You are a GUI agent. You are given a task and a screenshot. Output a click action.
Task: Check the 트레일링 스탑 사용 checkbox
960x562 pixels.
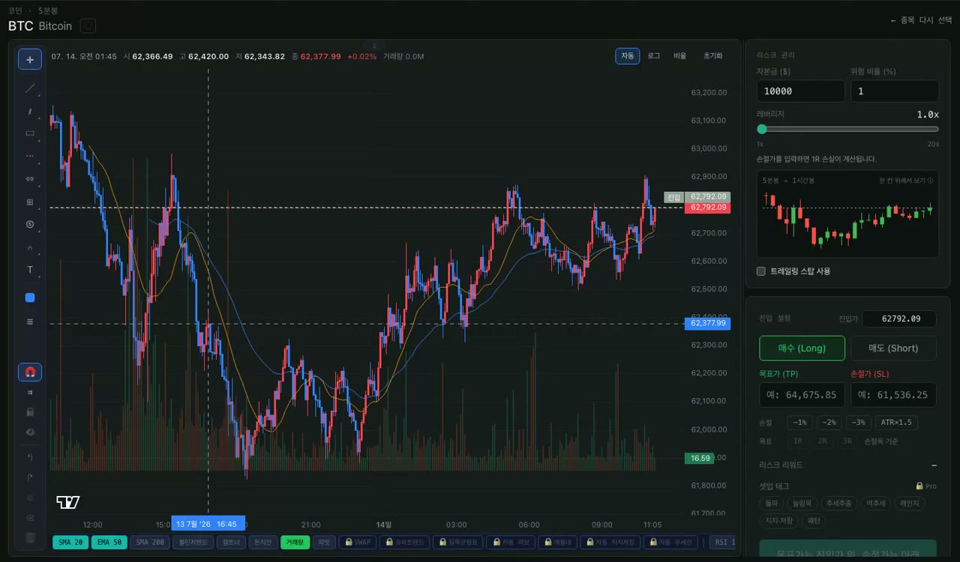pyautogui.click(x=761, y=271)
